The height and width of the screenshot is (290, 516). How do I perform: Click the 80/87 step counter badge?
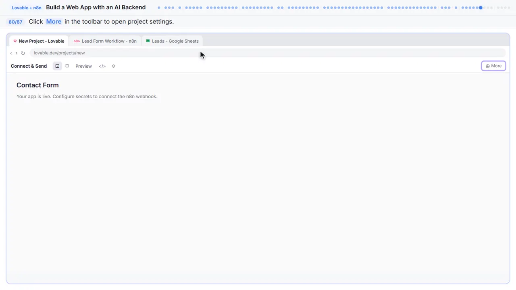(15, 22)
